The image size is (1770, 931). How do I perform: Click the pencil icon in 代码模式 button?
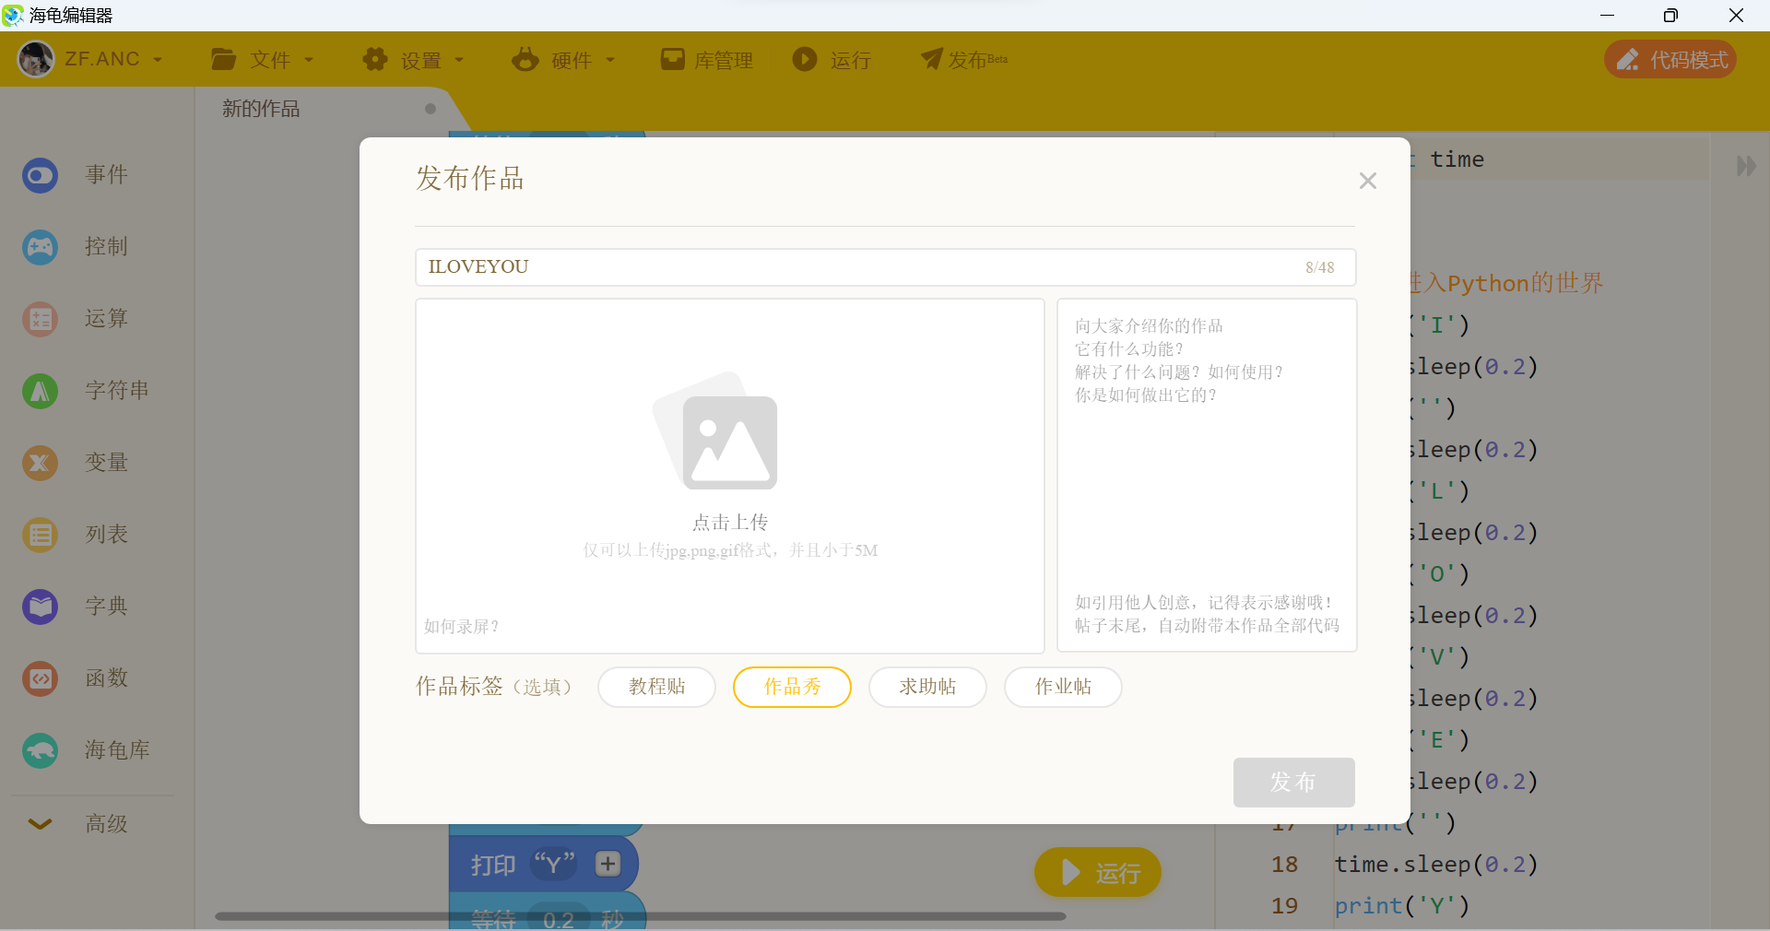[x=1629, y=60]
